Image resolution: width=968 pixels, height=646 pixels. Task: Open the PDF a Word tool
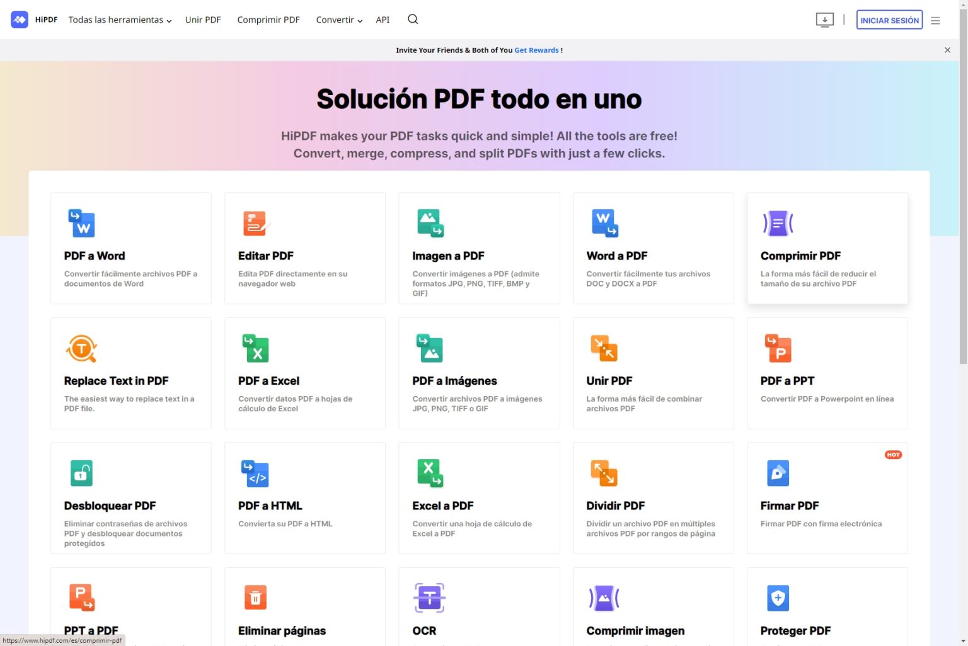point(130,249)
